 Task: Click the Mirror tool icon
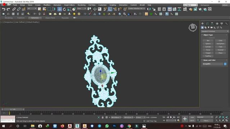point(148,9)
